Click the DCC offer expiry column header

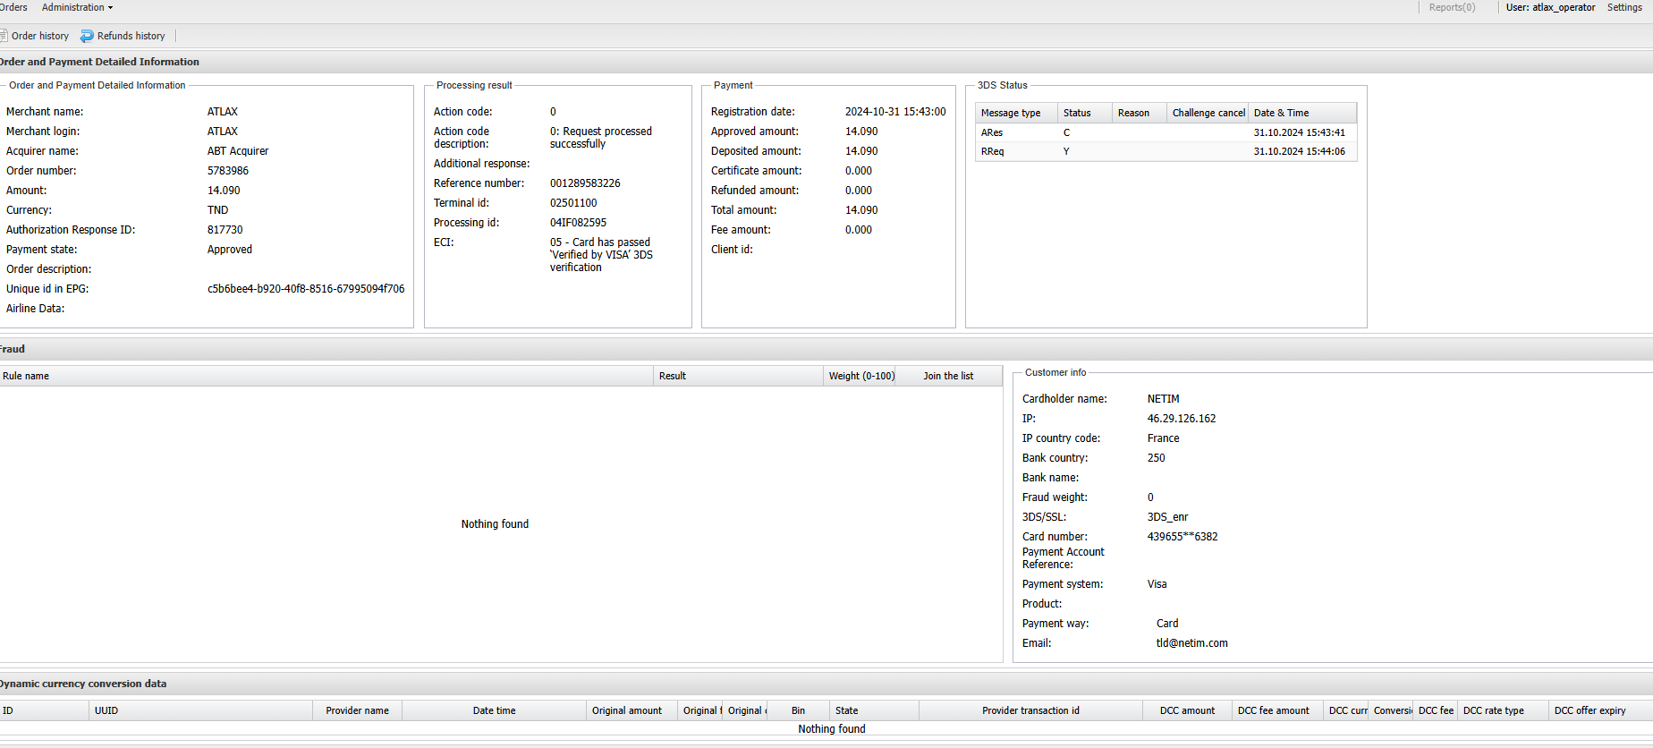[x=1589, y=710]
